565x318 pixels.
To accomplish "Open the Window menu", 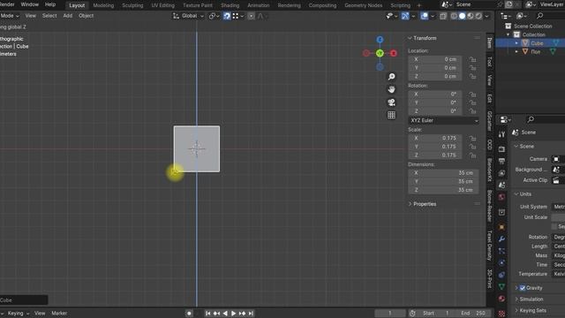I will [29, 4].
